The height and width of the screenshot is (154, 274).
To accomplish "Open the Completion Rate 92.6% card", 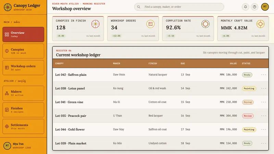I will [188, 29].
